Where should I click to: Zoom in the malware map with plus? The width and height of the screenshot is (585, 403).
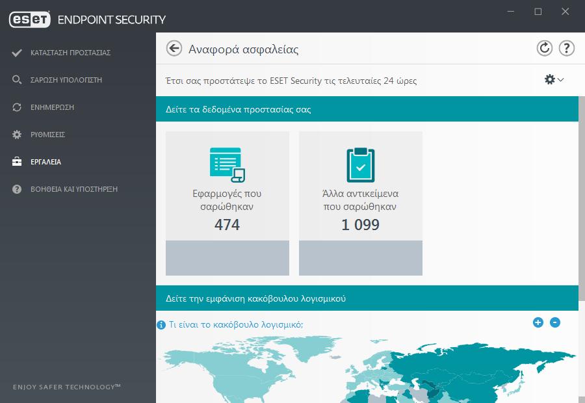[x=538, y=322]
